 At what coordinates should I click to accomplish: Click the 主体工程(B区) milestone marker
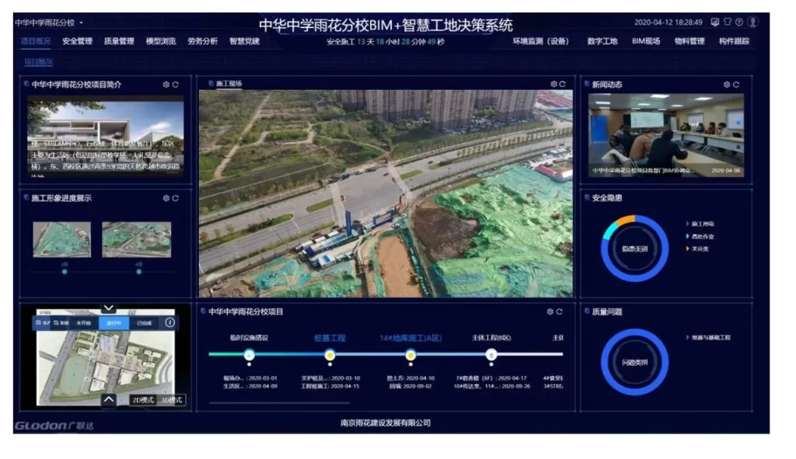click(x=491, y=354)
